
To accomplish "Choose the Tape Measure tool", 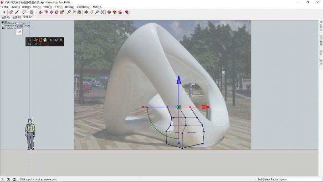I will coord(69,12).
